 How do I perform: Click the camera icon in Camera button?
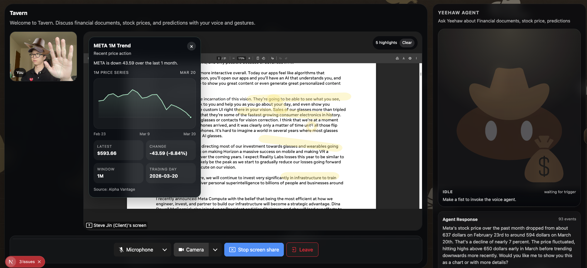(x=181, y=250)
